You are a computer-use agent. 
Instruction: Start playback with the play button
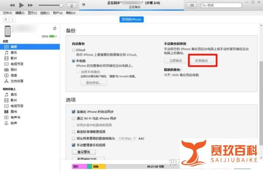coord(21,5)
